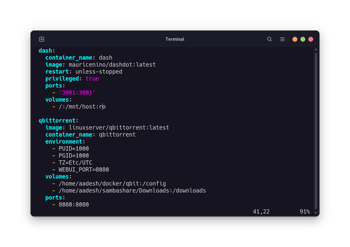The height and width of the screenshot is (247, 350).
Task: Place cursor on the qbittorrent: key
Action: [57, 120]
